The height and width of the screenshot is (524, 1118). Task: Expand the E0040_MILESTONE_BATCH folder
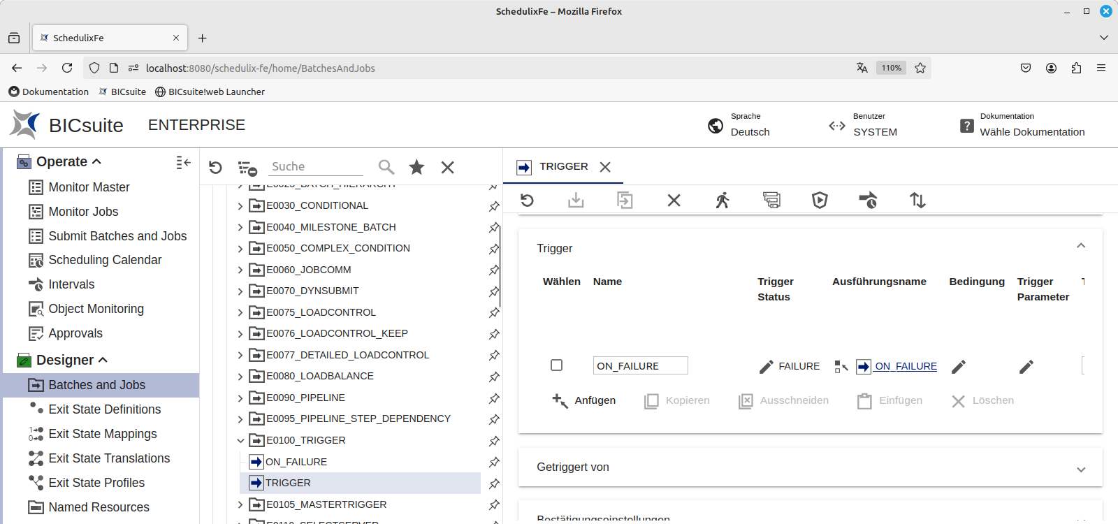(240, 228)
